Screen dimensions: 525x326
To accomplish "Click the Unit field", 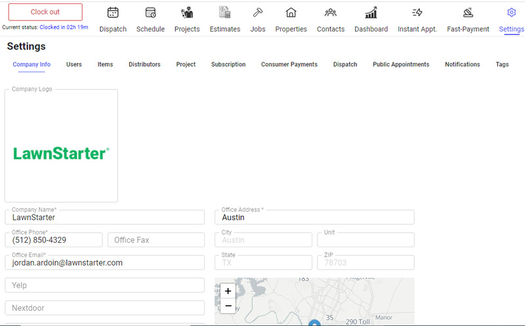I will point(366,240).
